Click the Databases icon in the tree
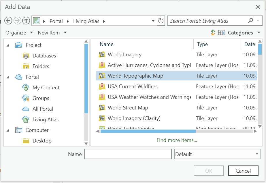The height and width of the screenshot is (183, 266). (x=26, y=56)
